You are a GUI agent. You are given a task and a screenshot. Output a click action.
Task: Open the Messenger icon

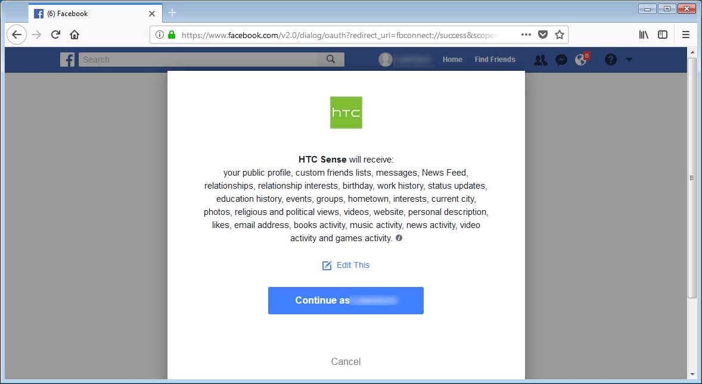561,60
